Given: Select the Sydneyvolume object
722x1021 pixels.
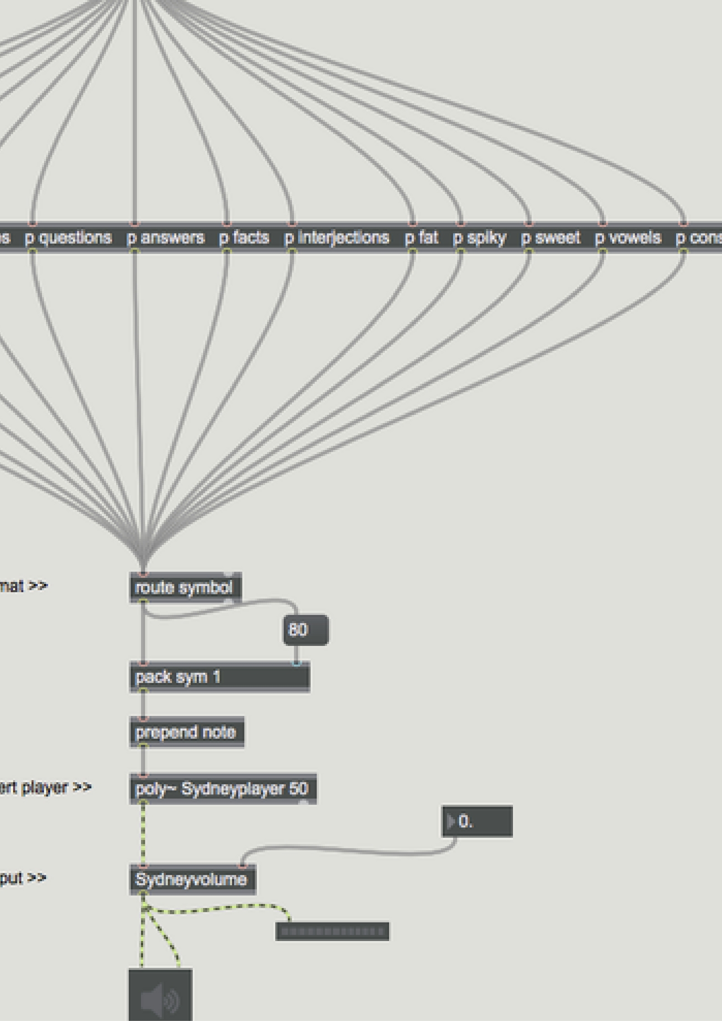Looking at the screenshot, I should click(192, 880).
